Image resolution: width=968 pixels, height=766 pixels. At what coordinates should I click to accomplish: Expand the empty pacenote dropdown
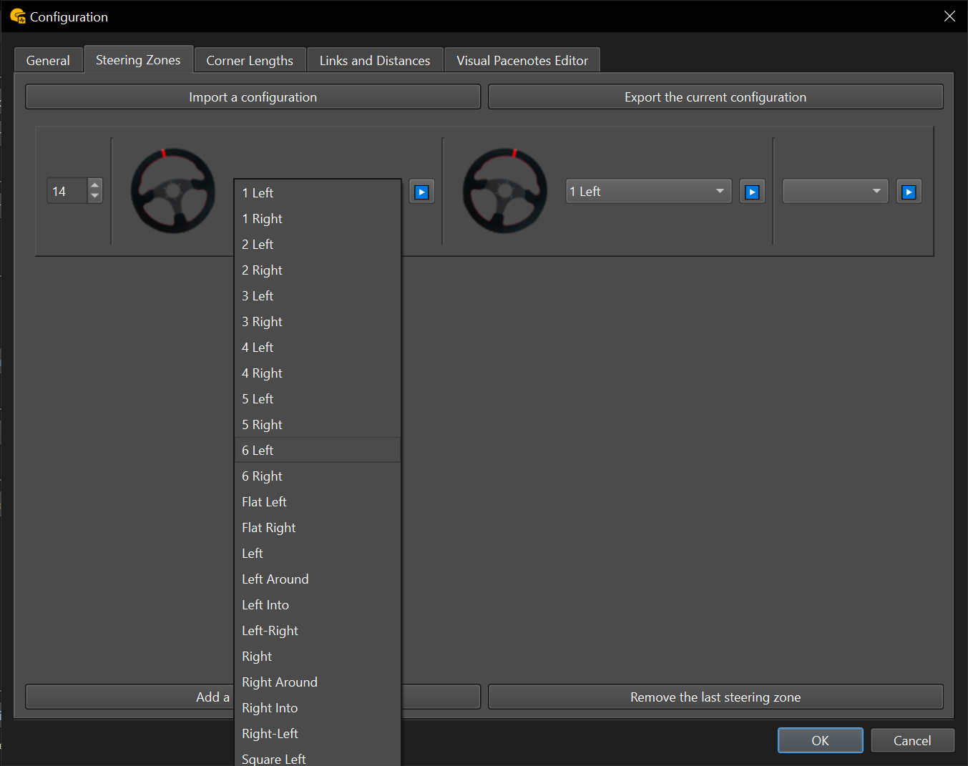point(834,192)
